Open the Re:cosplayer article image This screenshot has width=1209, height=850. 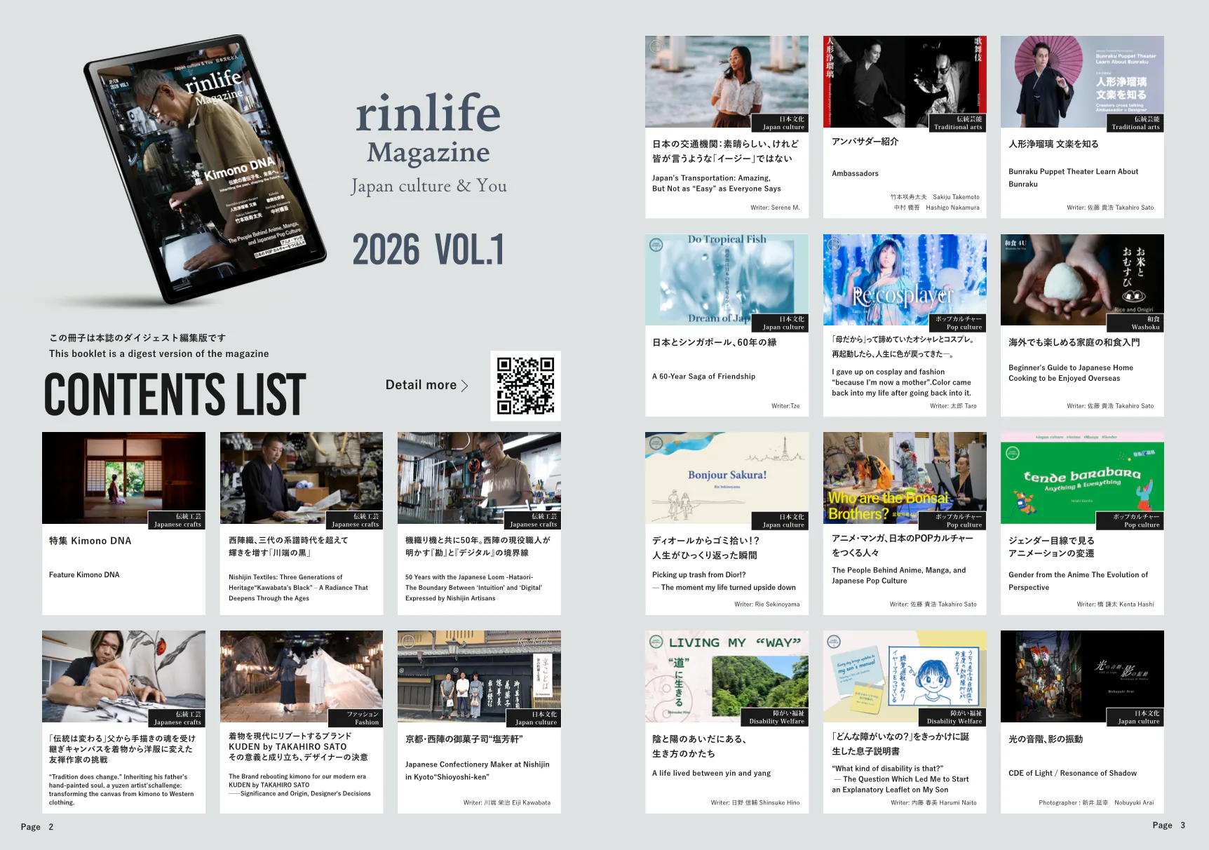(x=904, y=281)
